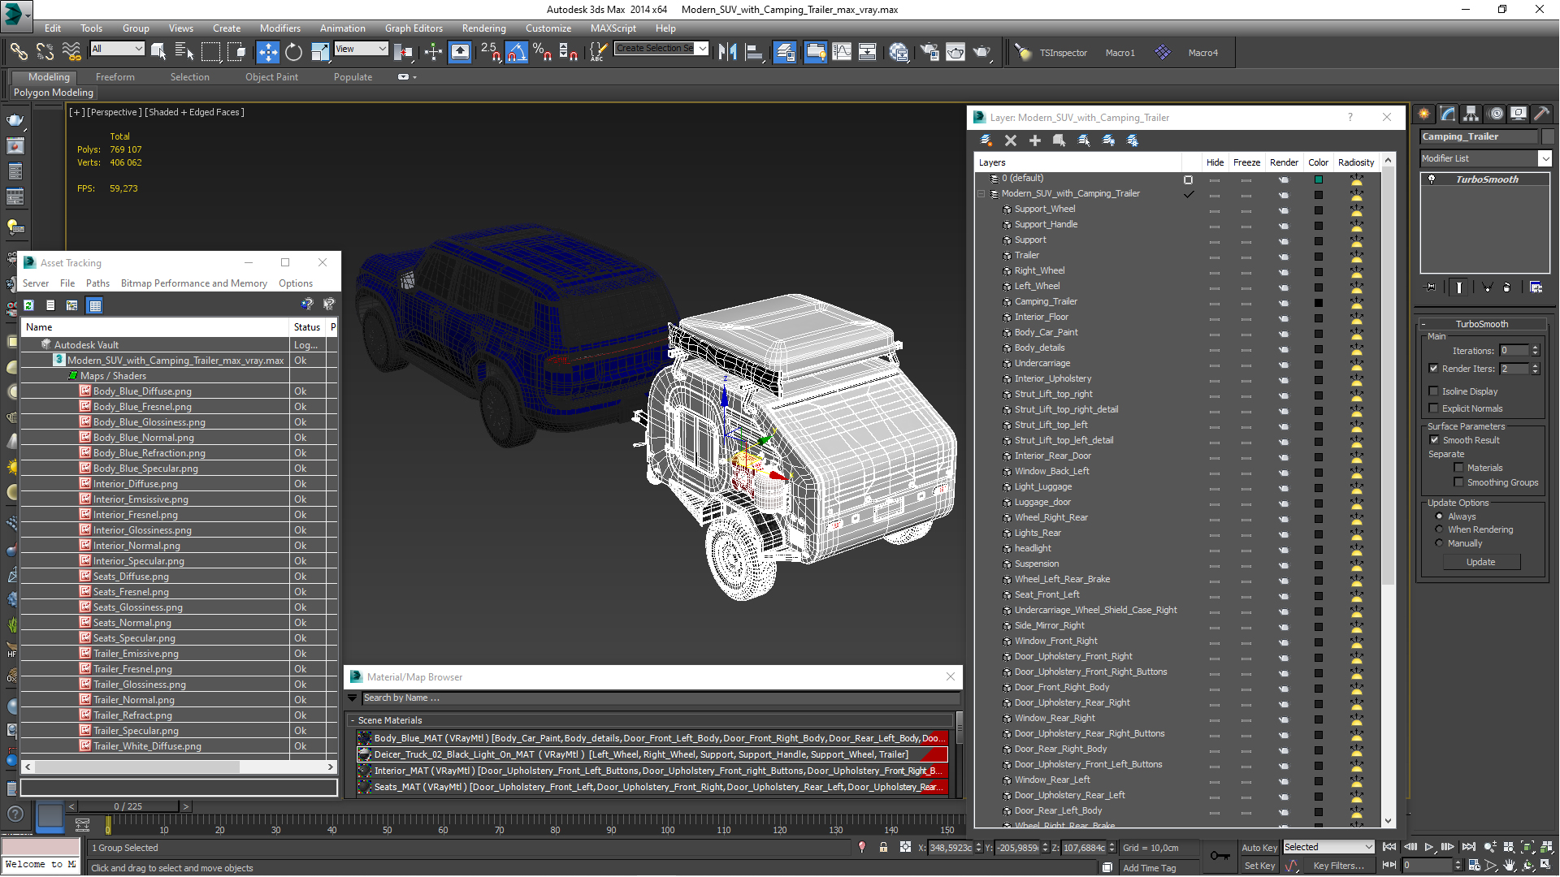The image size is (1560, 877).
Task: Click the Rendered Frame Window icon
Action: coord(955,52)
